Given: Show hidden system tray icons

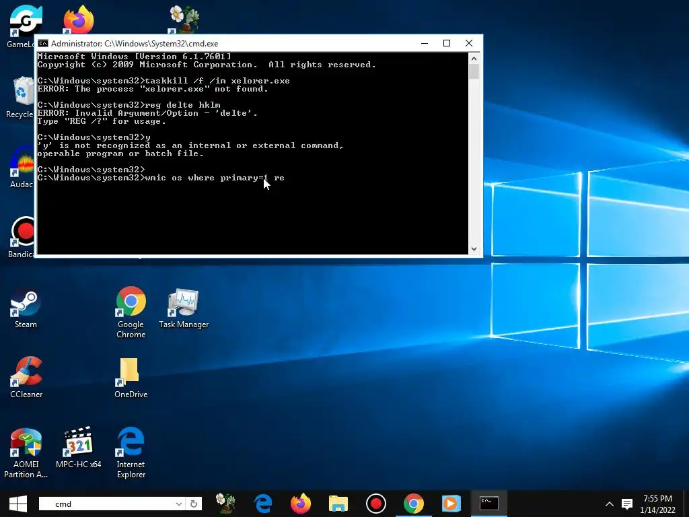Looking at the screenshot, I should [x=610, y=504].
